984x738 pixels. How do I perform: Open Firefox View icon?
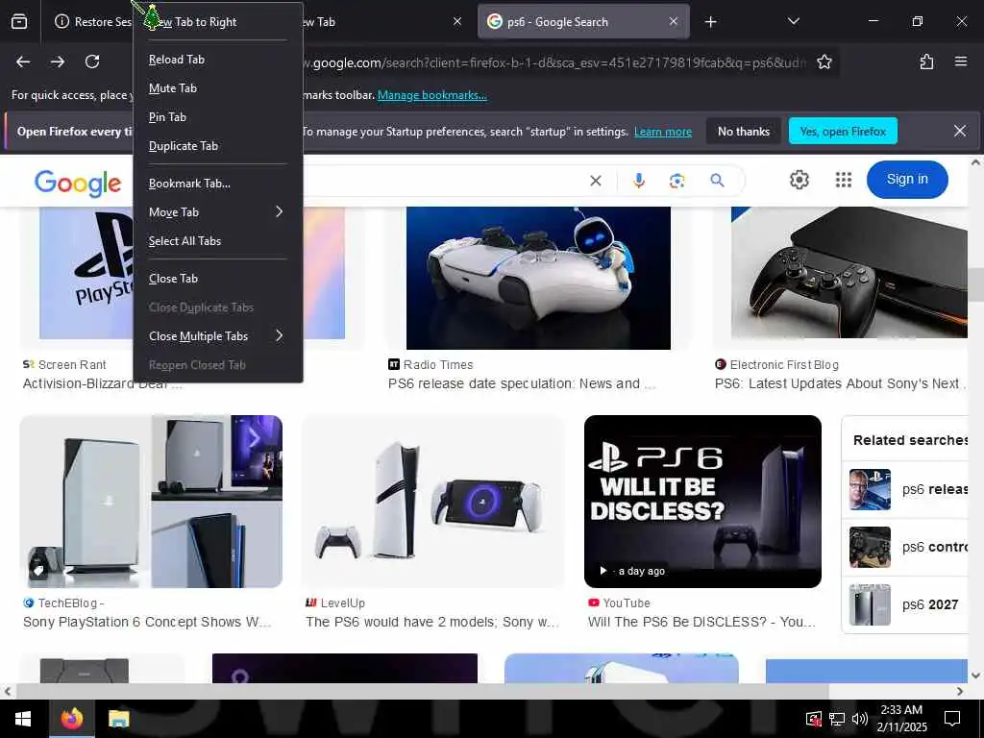(19, 22)
